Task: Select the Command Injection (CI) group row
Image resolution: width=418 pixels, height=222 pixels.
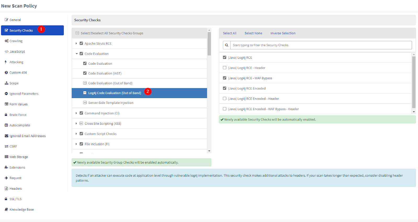Action: (139, 113)
